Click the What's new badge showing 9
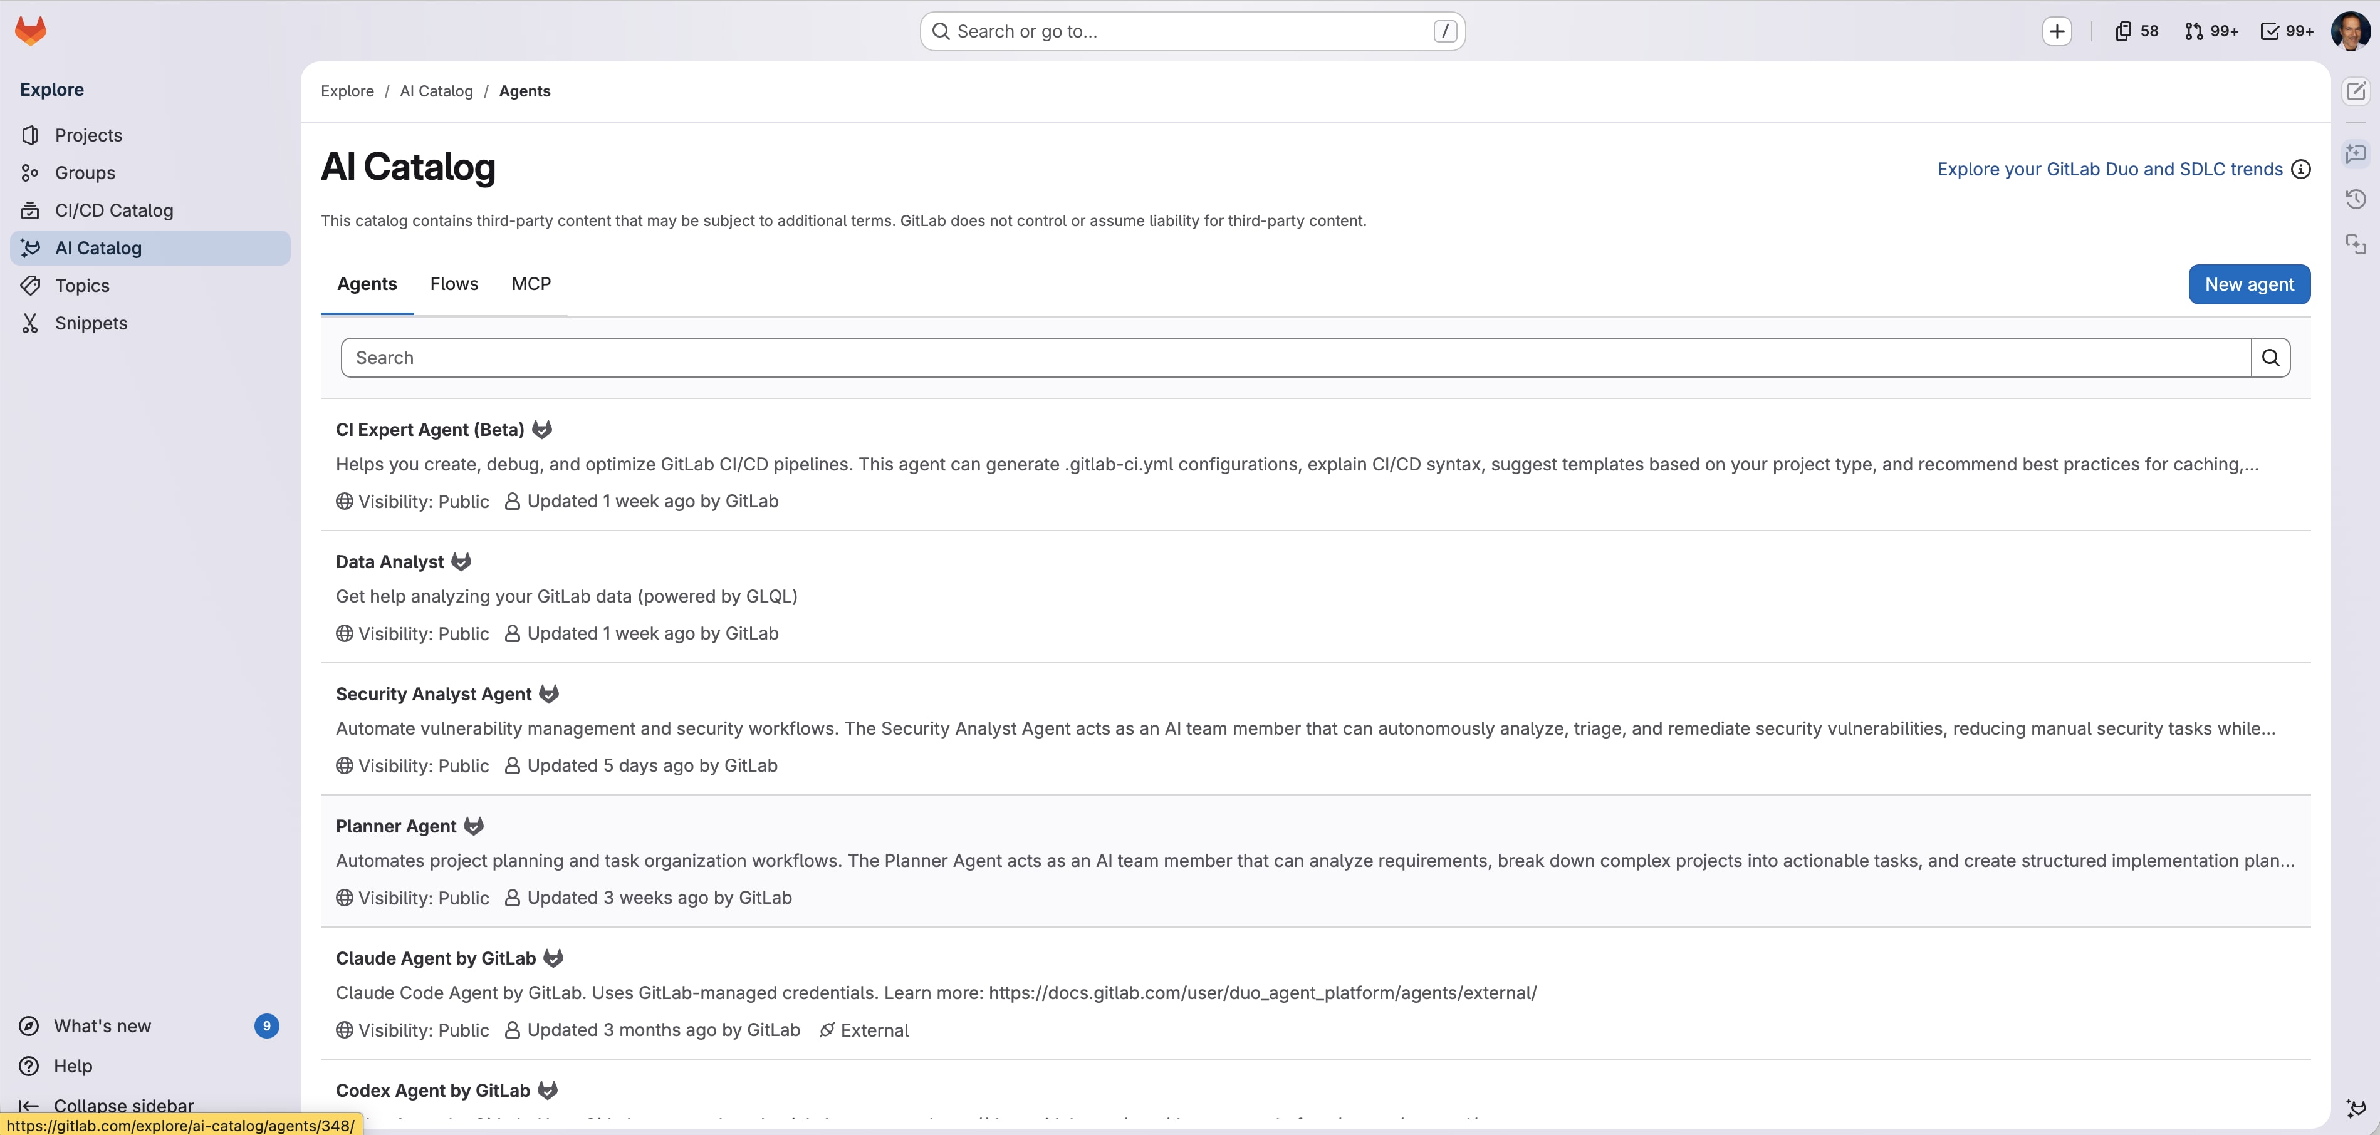The image size is (2380, 1135). click(x=266, y=1026)
